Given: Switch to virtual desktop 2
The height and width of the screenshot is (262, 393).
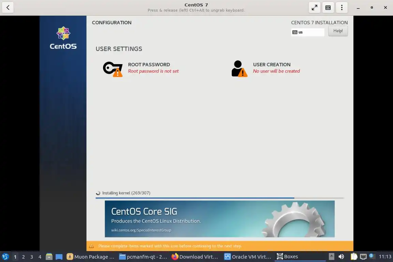Looking at the screenshot, I should 23,257.
